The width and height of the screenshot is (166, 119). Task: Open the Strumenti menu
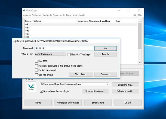coord(59,15)
